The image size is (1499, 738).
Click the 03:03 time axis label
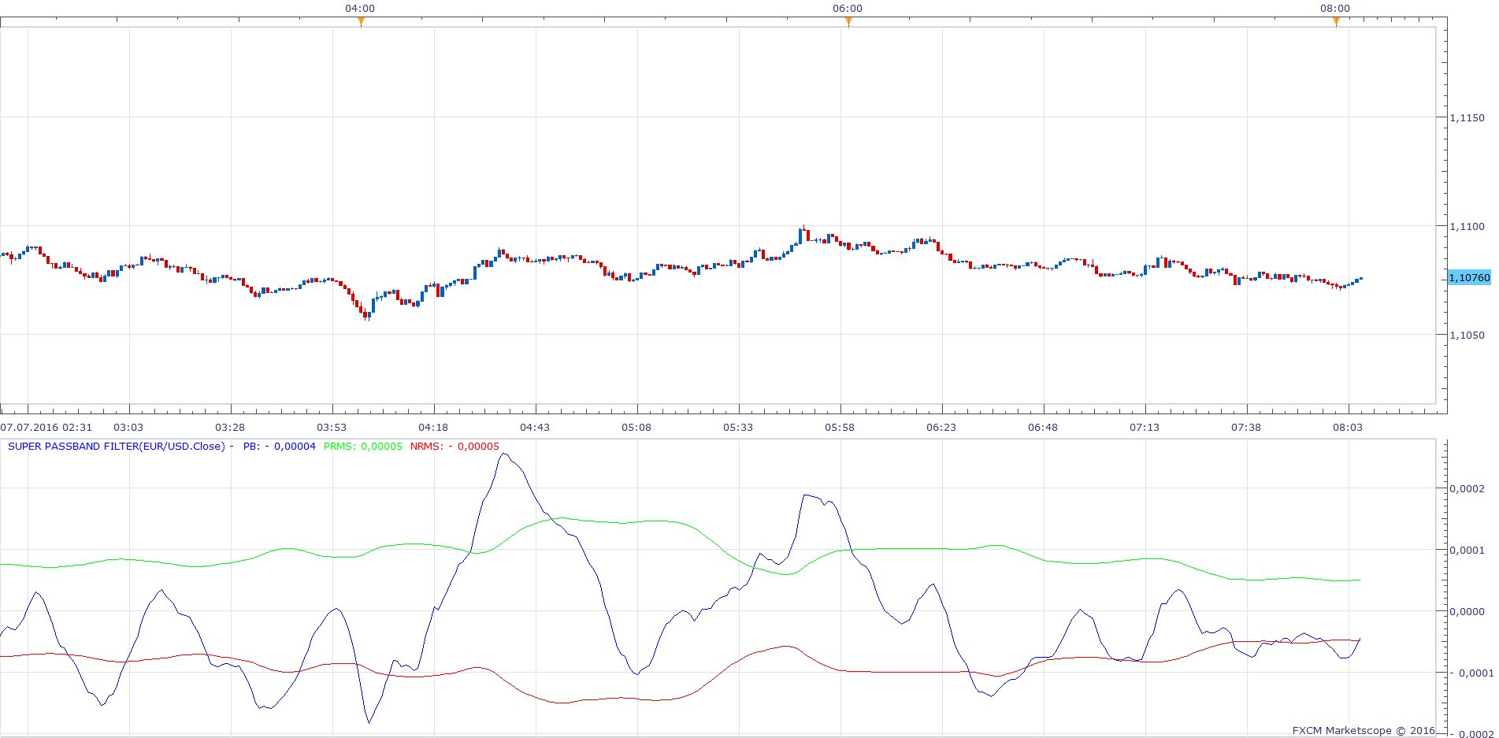[x=128, y=428]
